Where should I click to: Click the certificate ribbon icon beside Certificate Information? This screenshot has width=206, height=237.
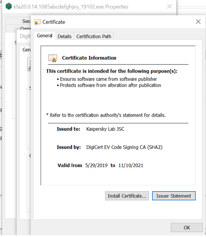pos(53,58)
